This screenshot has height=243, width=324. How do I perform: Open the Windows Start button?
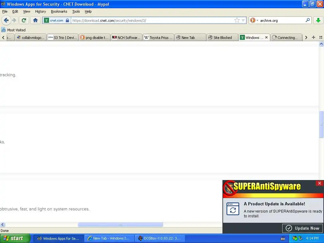coord(15,238)
